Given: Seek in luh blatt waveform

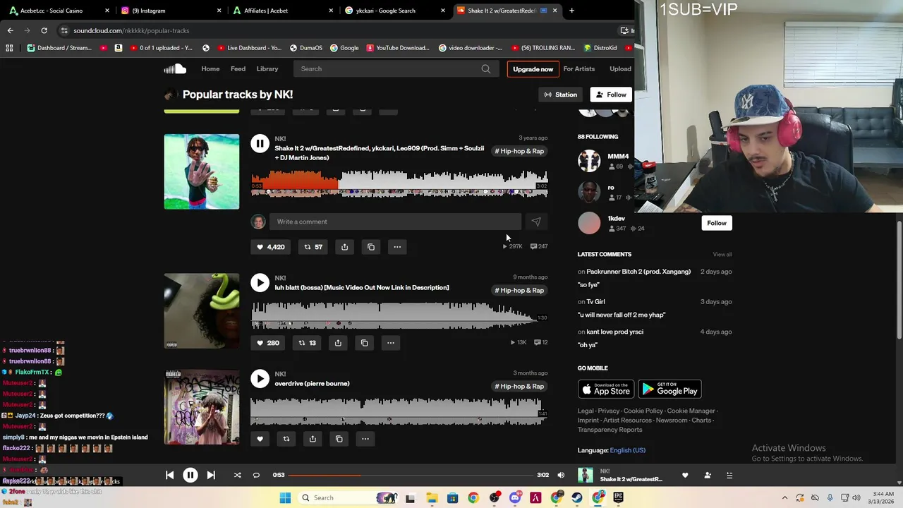Looking at the screenshot, I should [x=399, y=315].
